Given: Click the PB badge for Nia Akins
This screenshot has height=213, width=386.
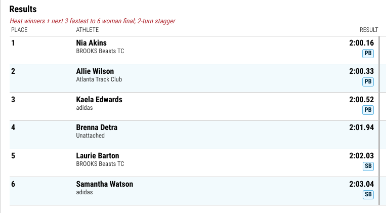Looking at the screenshot, I should pos(368,54).
